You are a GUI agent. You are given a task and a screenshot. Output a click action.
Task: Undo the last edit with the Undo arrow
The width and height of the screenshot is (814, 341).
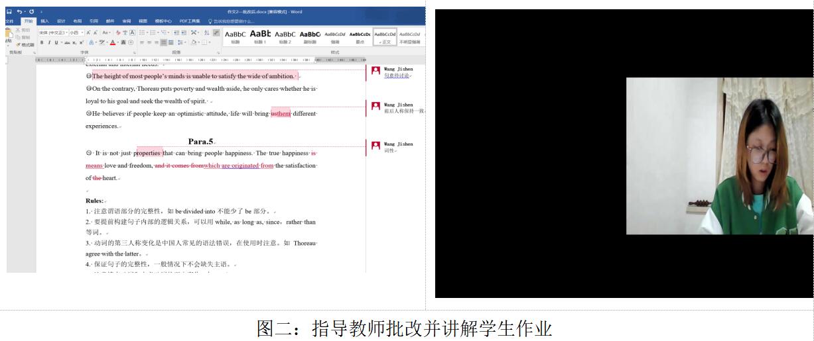20,12
